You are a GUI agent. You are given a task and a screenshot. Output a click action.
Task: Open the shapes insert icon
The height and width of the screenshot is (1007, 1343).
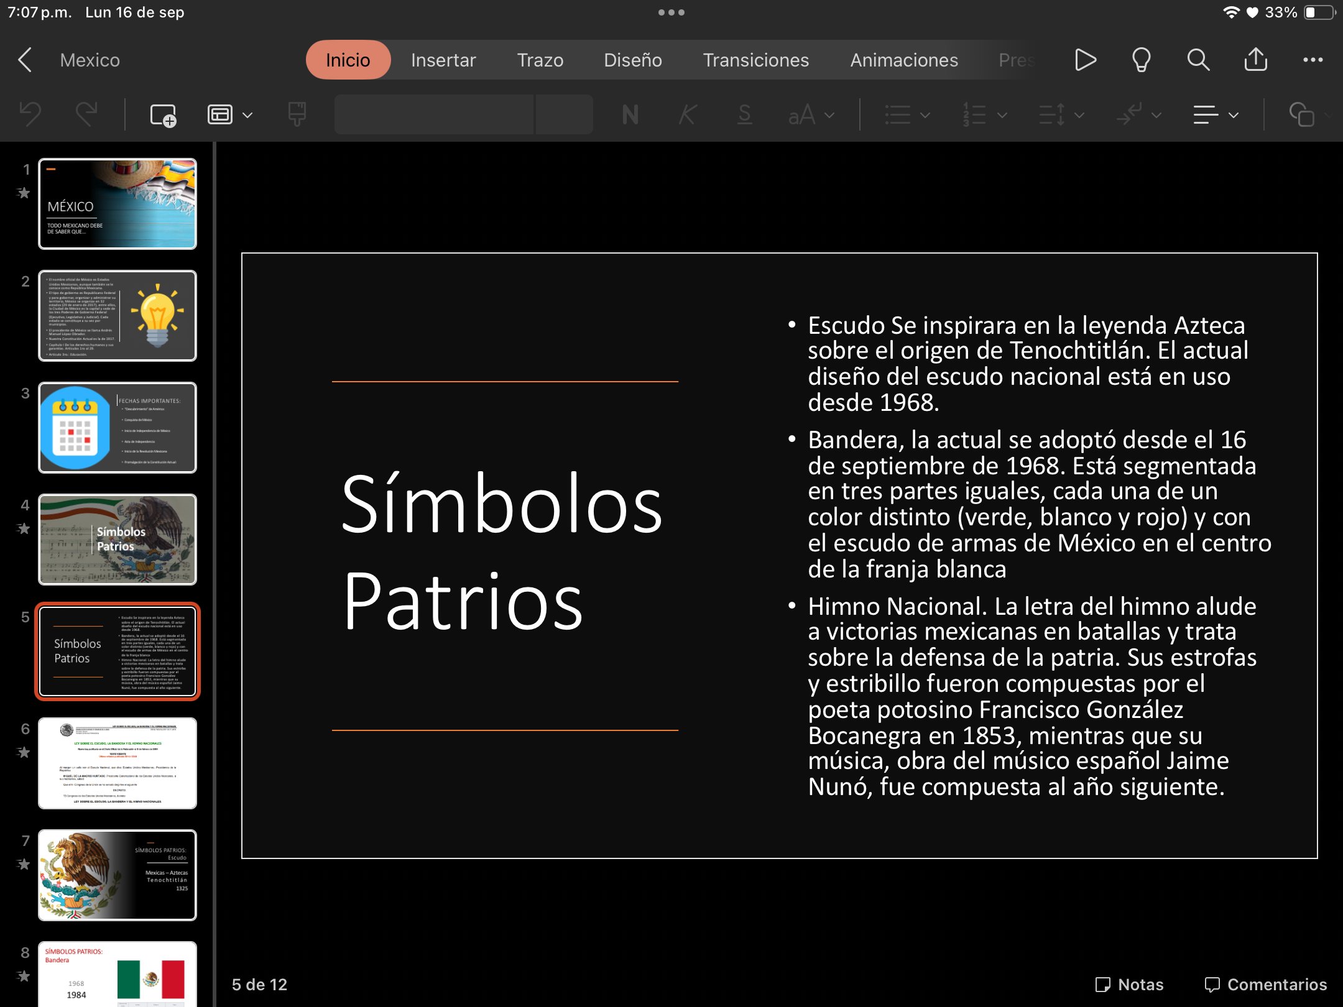(1302, 115)
